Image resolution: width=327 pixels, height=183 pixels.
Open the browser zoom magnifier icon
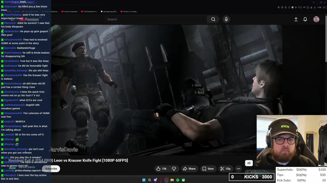pyautogui.click(x=278, y=7)
